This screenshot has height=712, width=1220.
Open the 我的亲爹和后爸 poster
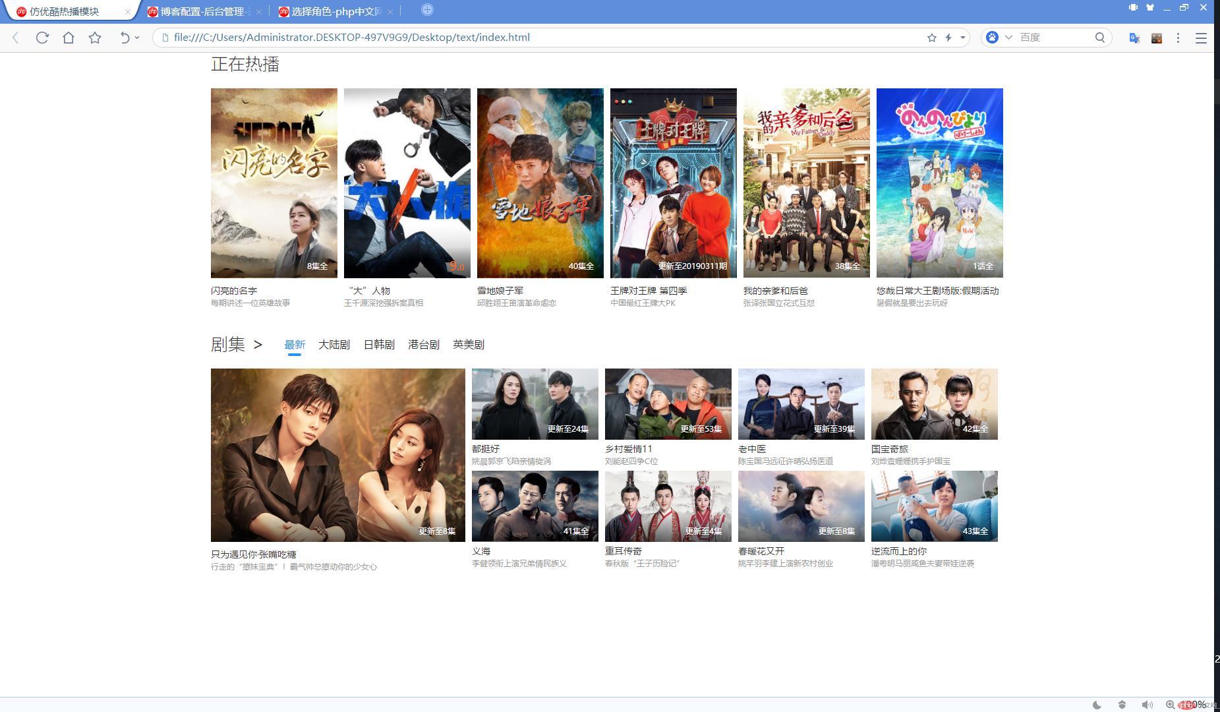807,183
